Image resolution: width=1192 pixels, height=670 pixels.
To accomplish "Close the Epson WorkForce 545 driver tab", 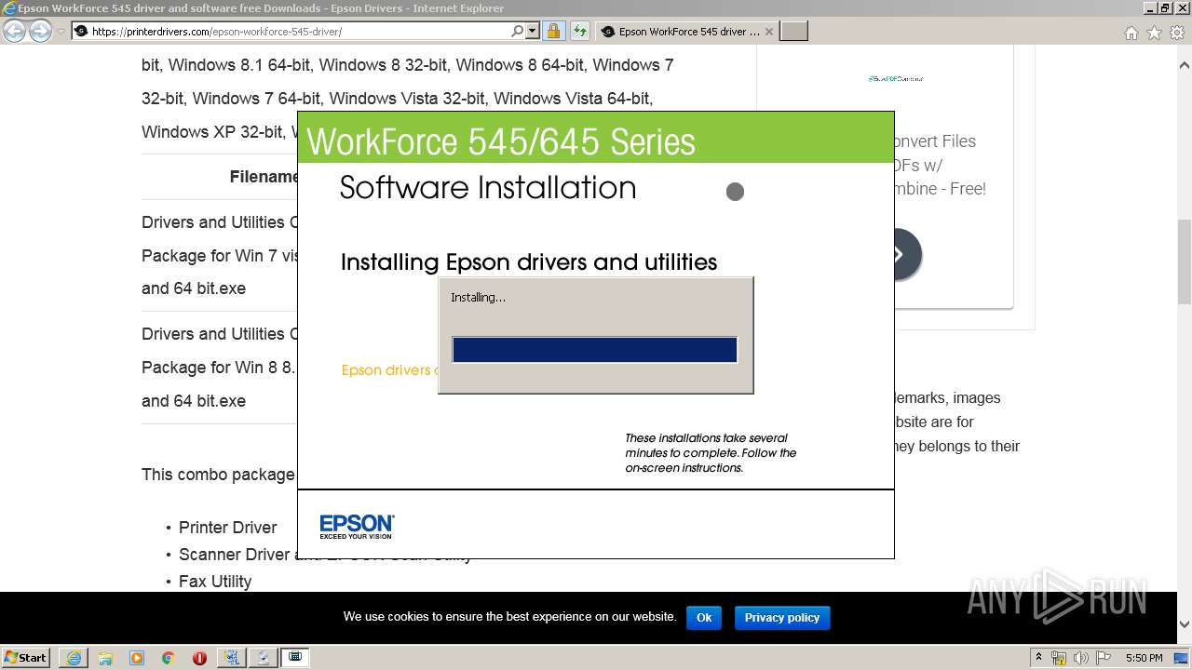I will [x=768, y=32].
